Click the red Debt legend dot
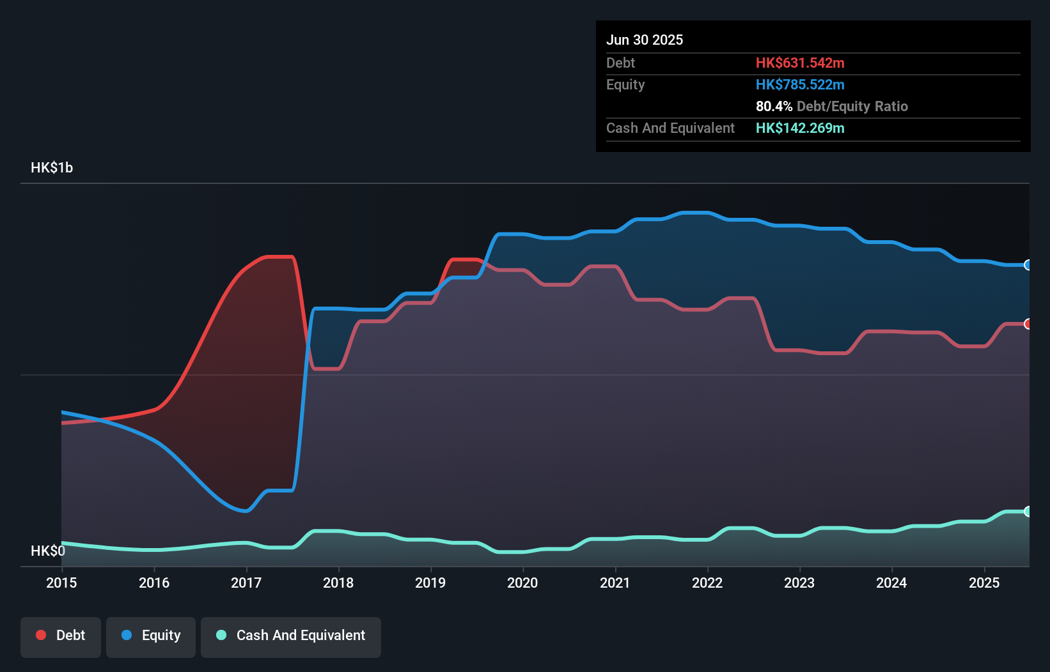Image resolution: width=1050 pixels, height=672 pixels. tap(40, 635)
